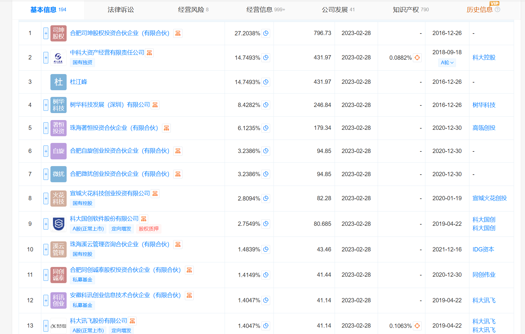Click 科大国创软件 shield logo thumbnail

pos(58,224)
